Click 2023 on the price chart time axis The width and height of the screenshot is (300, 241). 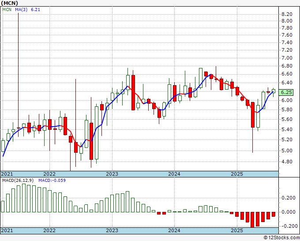[112, 174]
